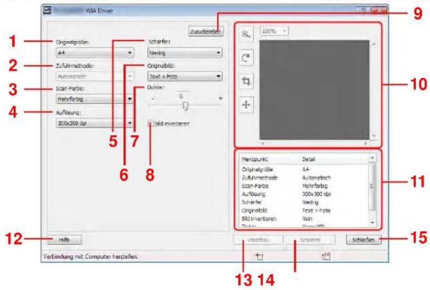
Task: Open the Originalbild dropdown showing Text + Foto
Action: pos(185,77)
